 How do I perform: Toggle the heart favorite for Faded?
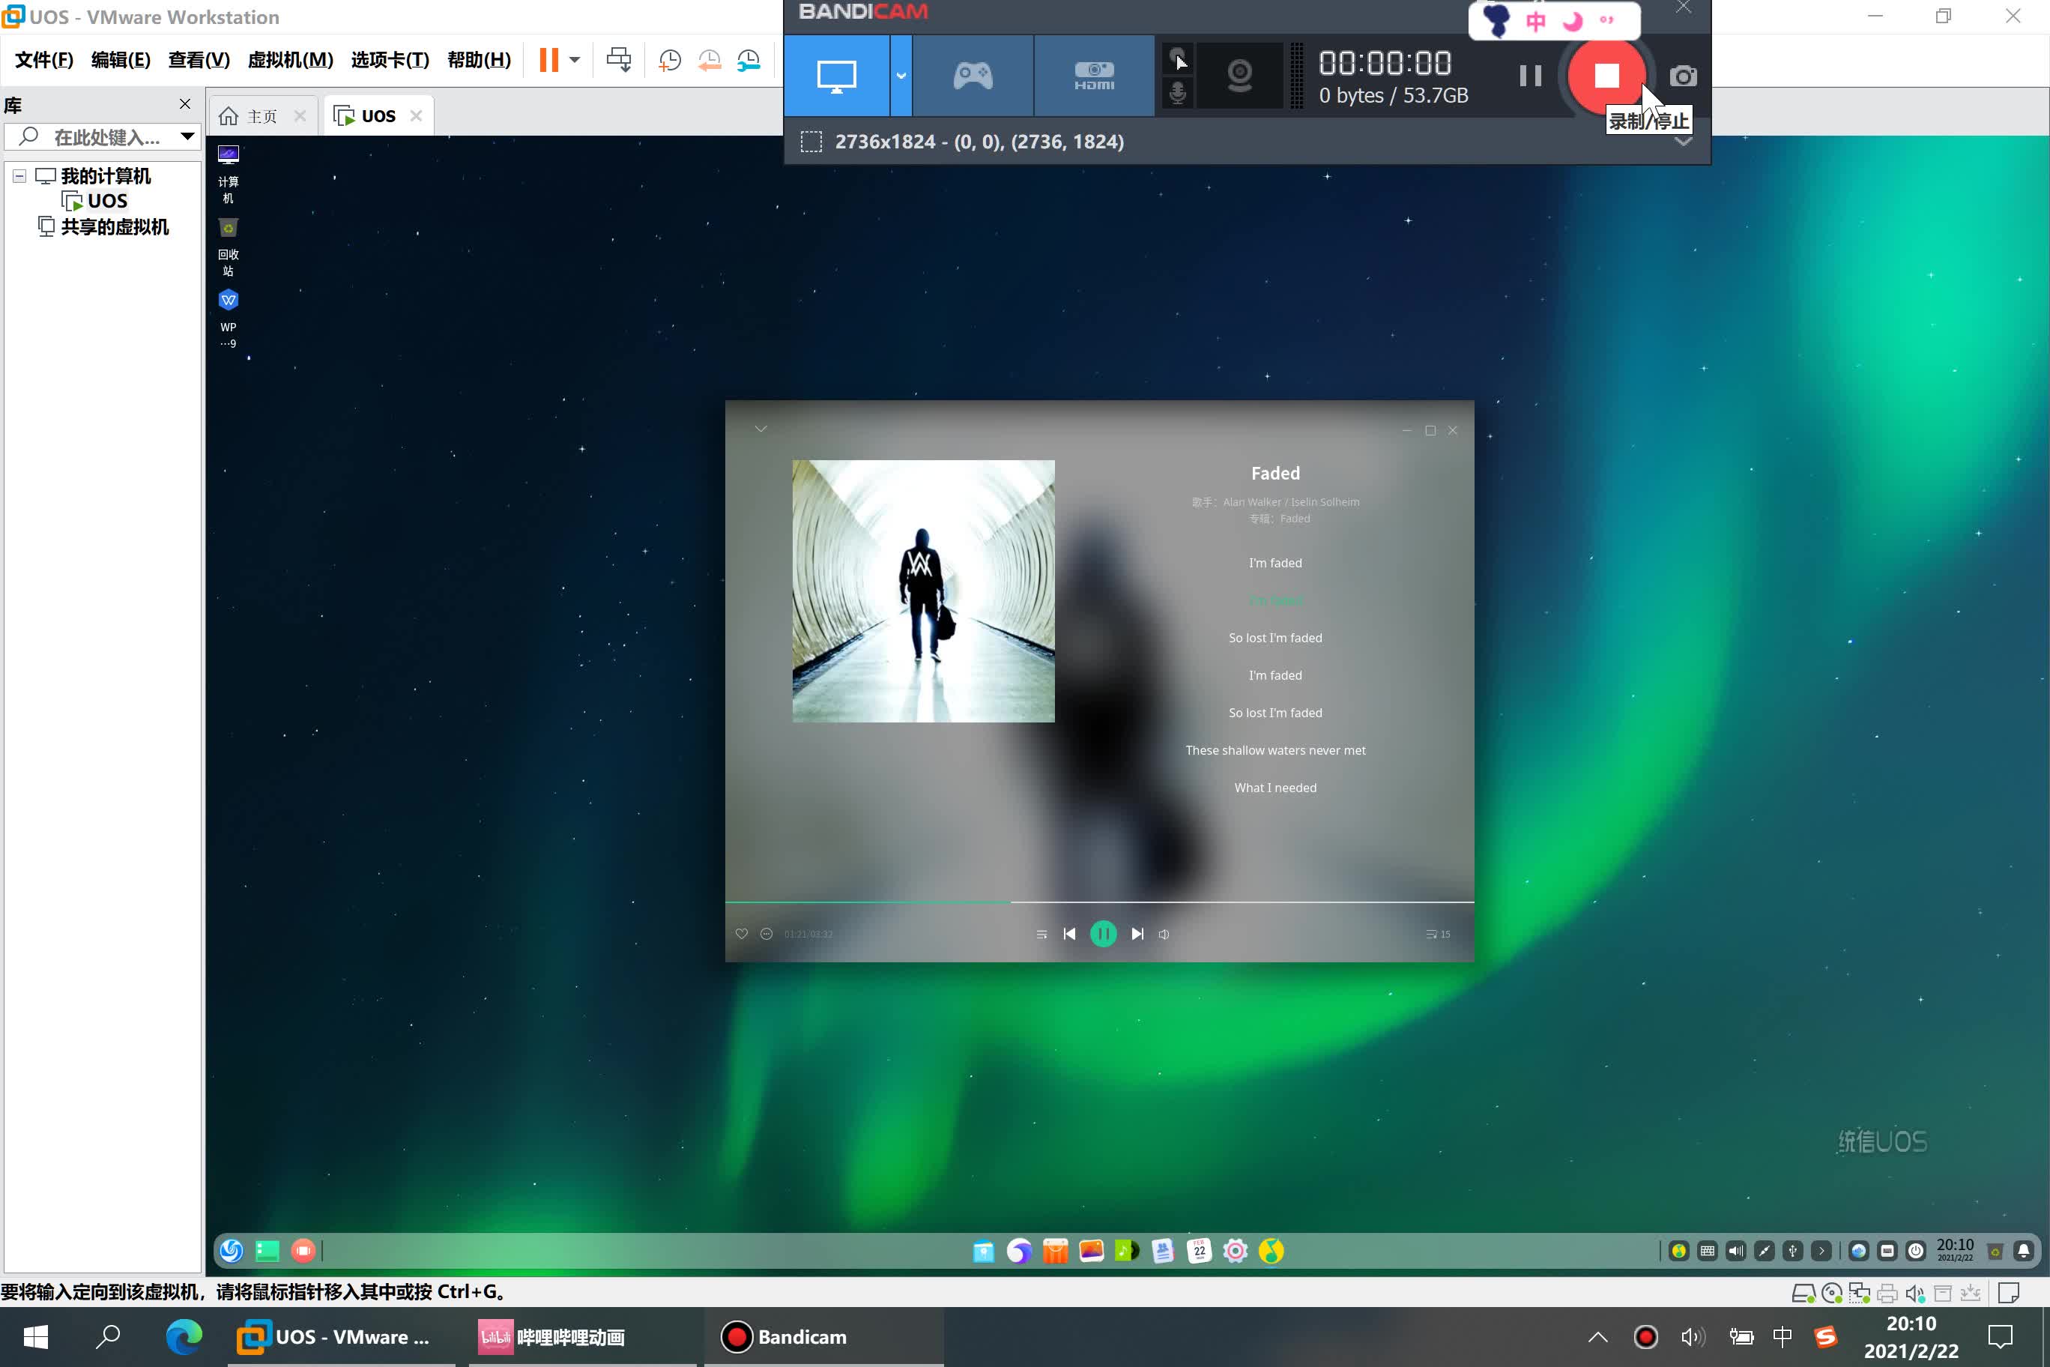coord(741,934)
